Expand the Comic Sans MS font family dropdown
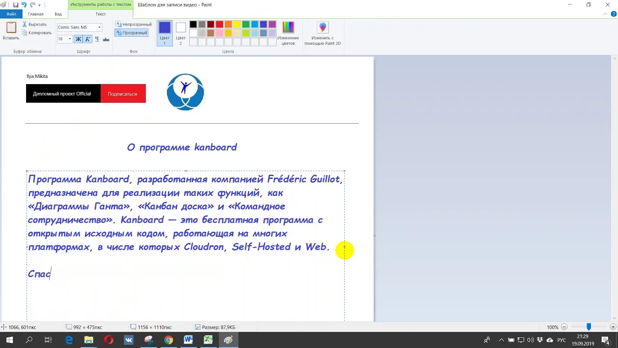The image size is (618, 348). [x=99, y=27]
